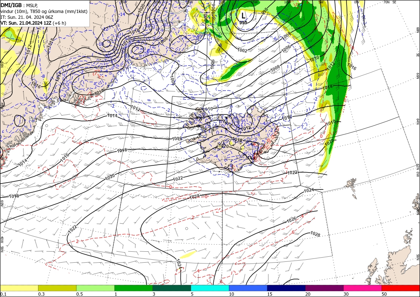Viewport: 420px width, 297px height.
Task: Choose the navy 15–20 legend swatch
Action: pyautogui.click(x=286, y=288)
